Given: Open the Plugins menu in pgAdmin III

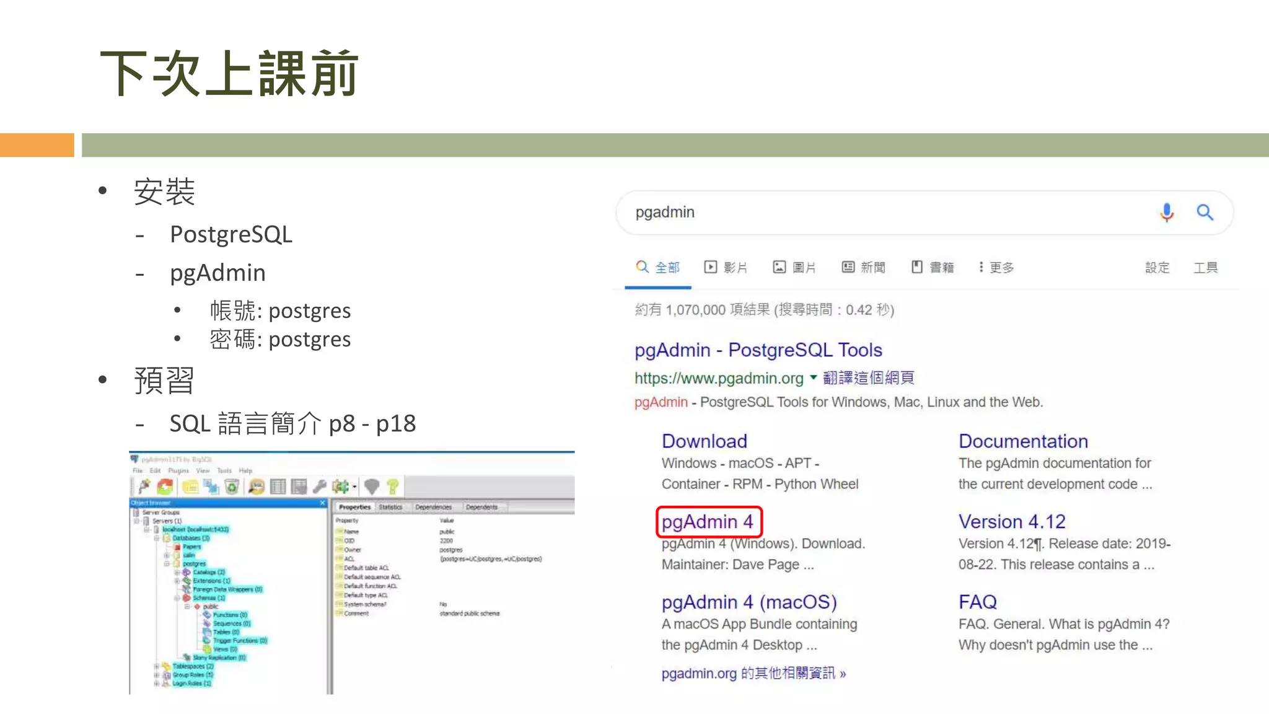Looking at the screenshot, I should [x=178, y=470].
